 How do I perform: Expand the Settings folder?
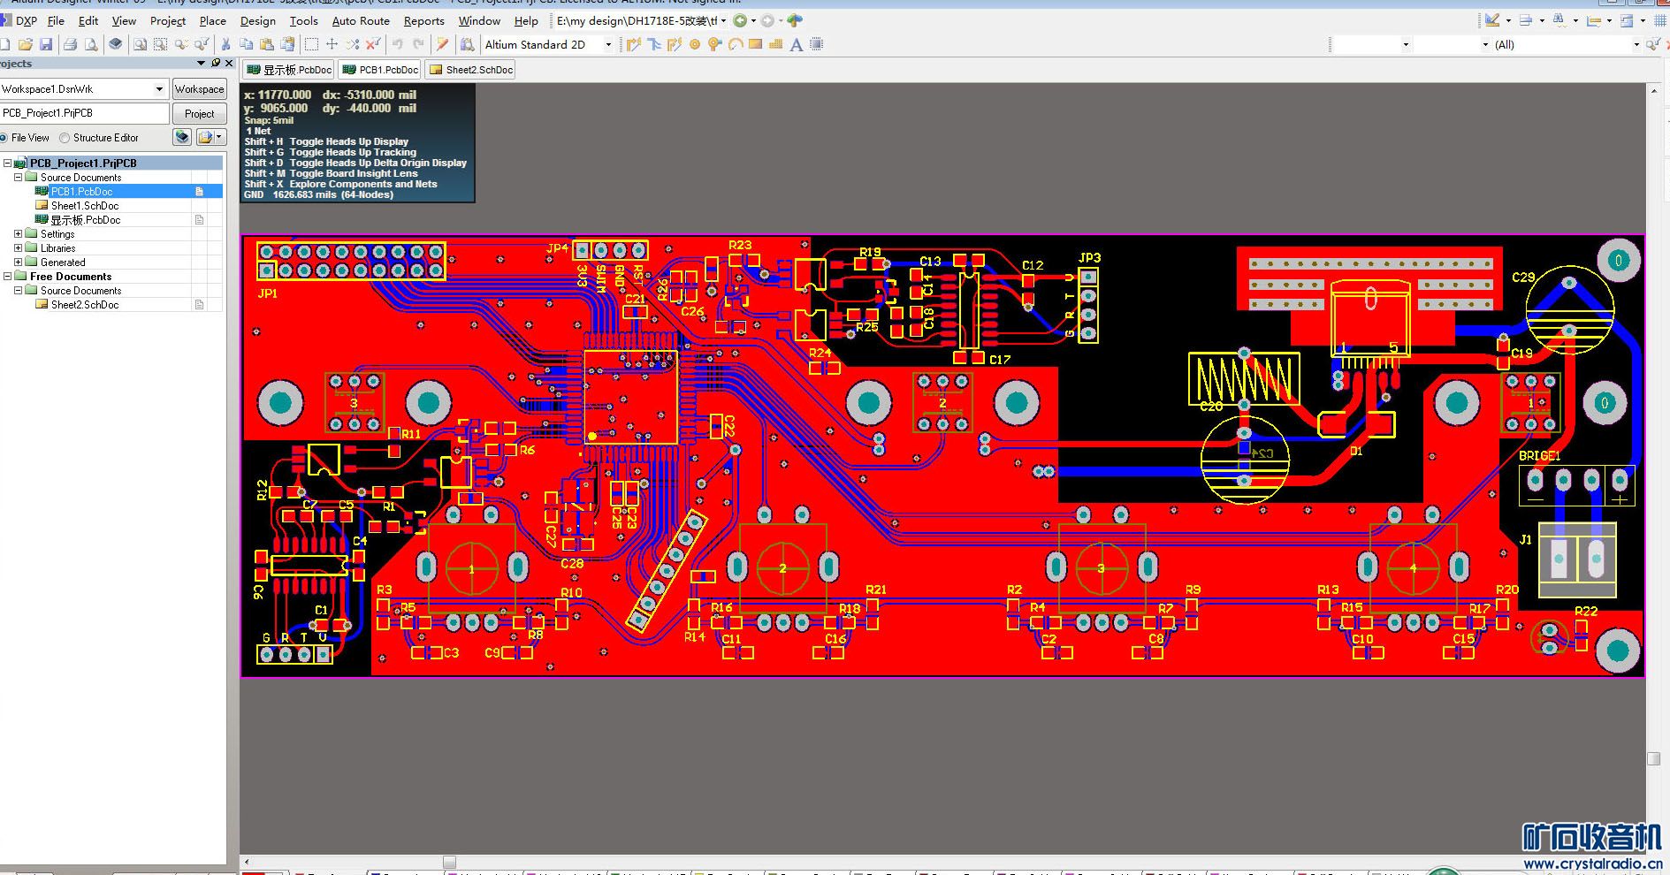(18, 234)
